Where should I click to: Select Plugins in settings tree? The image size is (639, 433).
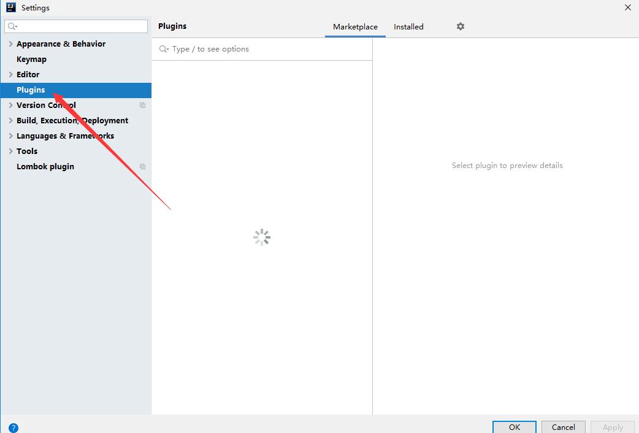click(x=76, y=90)
